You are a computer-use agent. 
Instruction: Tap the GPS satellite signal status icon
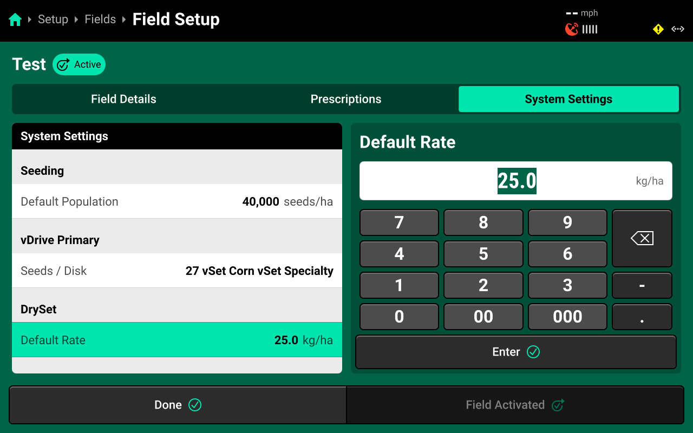571,29
